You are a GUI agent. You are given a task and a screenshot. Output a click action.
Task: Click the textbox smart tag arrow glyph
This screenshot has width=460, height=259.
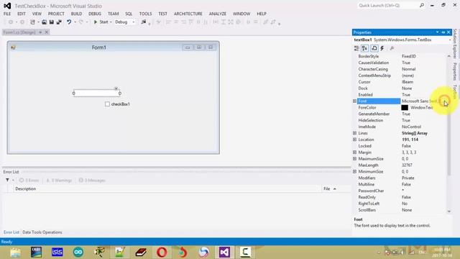[116, 88]
